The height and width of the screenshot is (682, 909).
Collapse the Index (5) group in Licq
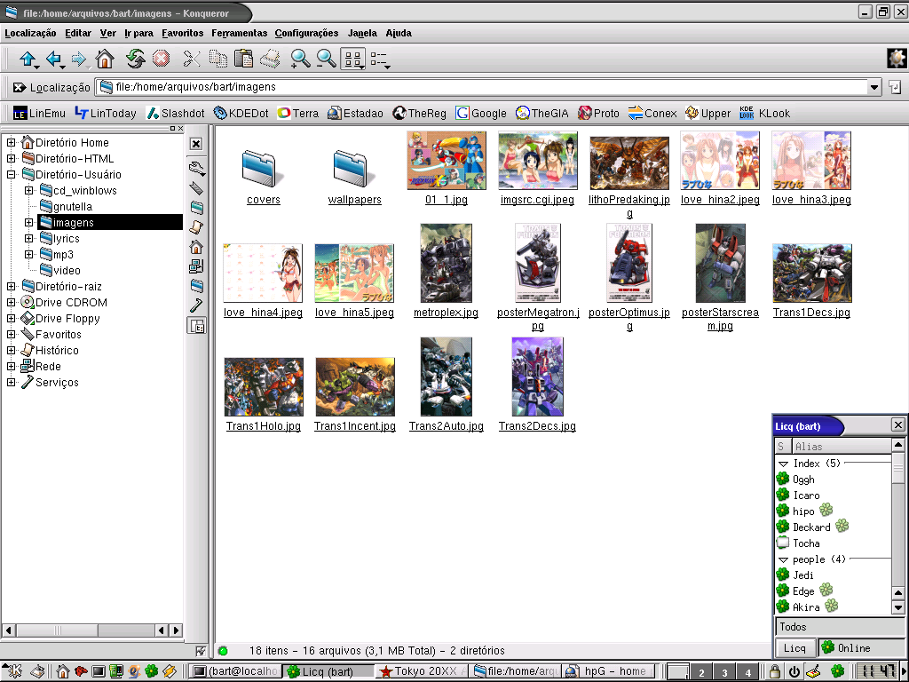783,464
